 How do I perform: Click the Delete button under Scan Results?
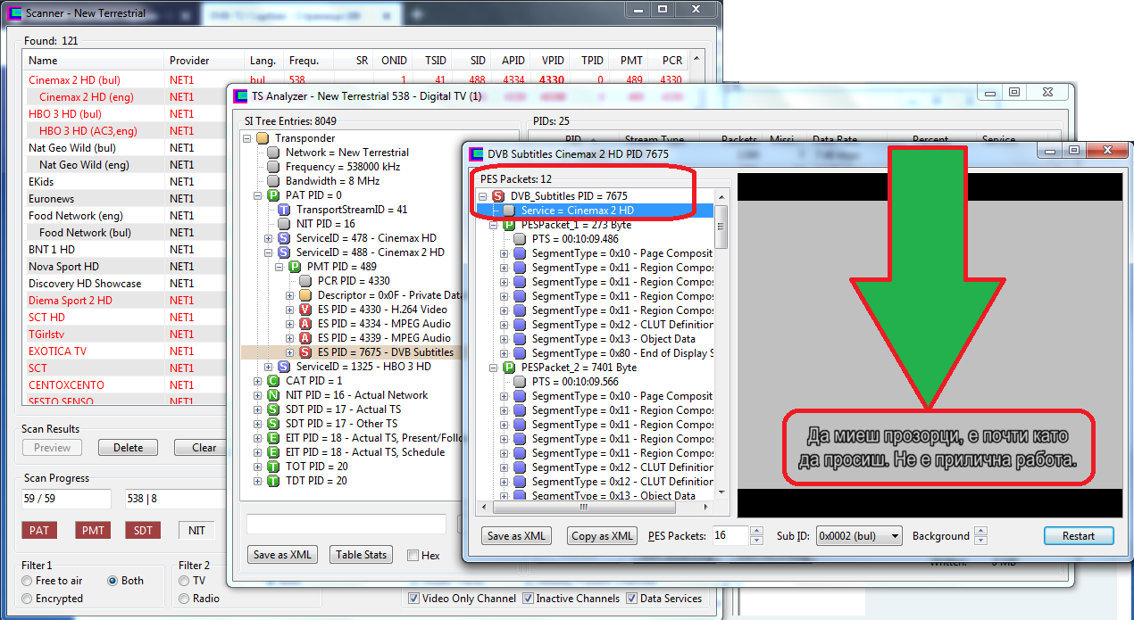(x=128, y=448)
